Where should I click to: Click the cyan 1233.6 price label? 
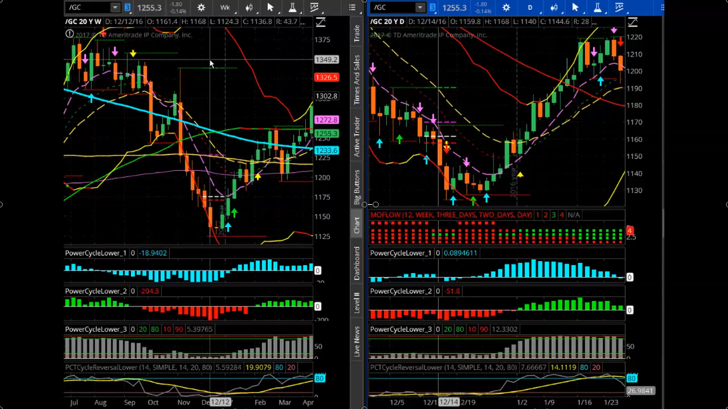(327, 150)
